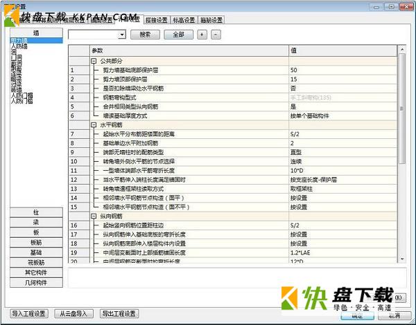Expand the 几何构件 category panel
416x325 pixels.
(x=36, y=283)
